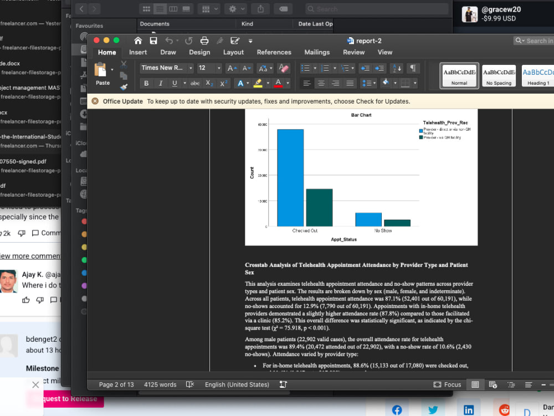This screenshot has height=416, width=554.
Task: Toggle strikethrough formatting
Action: [x=195, y=83]
